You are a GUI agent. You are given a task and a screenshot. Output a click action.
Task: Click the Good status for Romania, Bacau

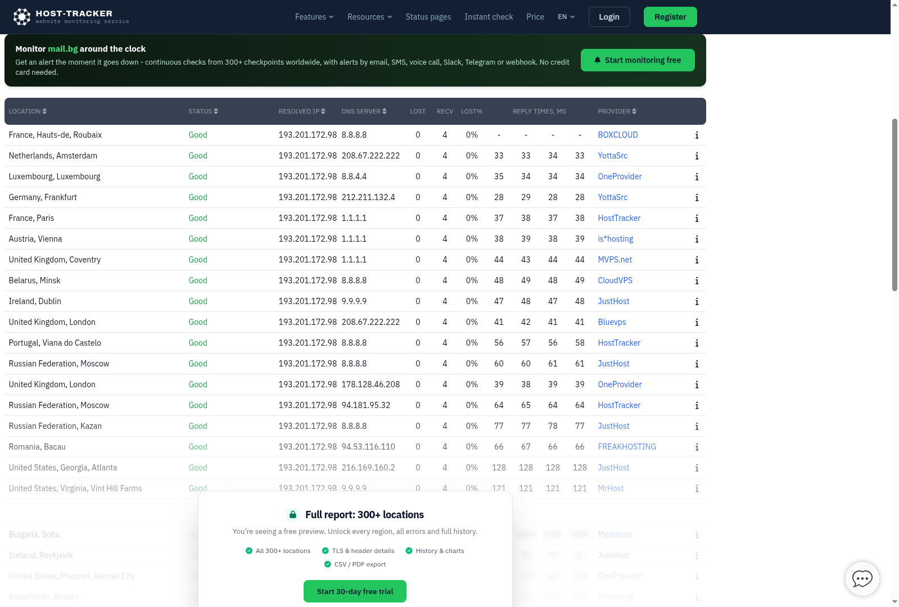coord(198,447)
